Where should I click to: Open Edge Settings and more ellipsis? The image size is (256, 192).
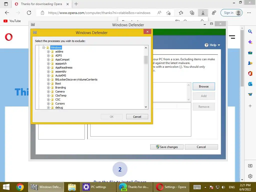click(x=249, y=13)
